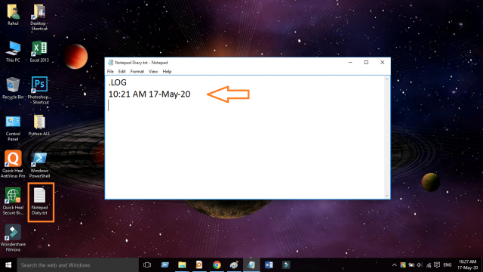Select the Excel 2013 desktop icon

tap(39, 51)
